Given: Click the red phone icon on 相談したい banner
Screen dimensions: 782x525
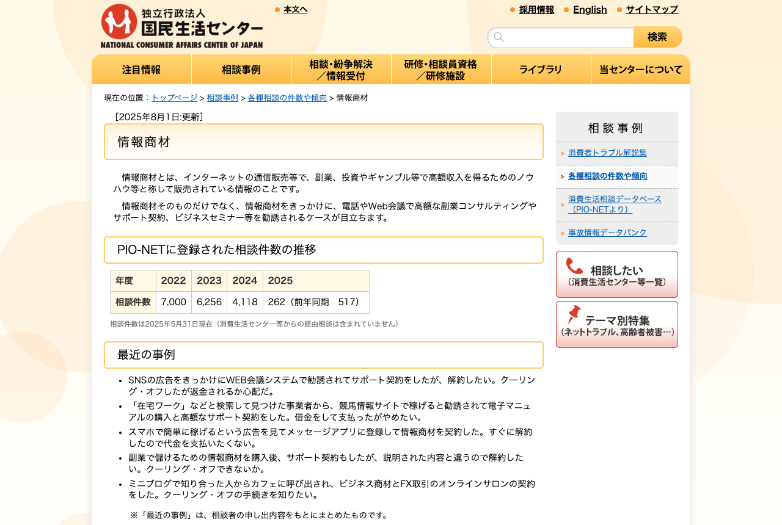Looking at the screenshot, I should tap(574, 266).
